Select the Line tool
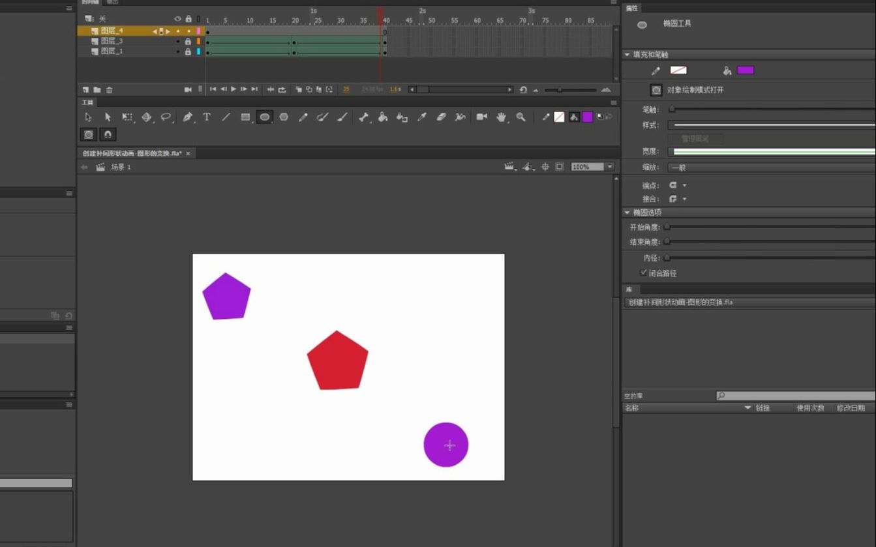This screenshot has height=547, width=876. (x=226, y=117)
